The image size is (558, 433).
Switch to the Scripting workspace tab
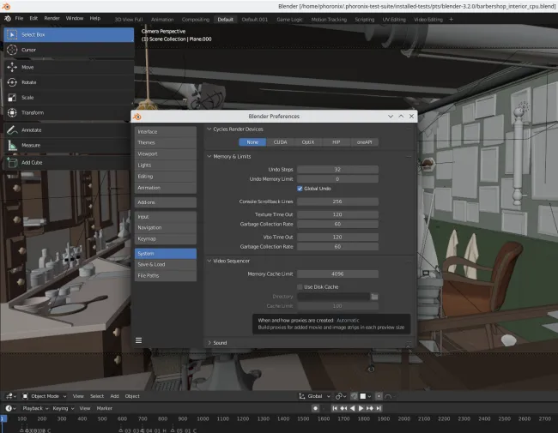click(364, 20)
